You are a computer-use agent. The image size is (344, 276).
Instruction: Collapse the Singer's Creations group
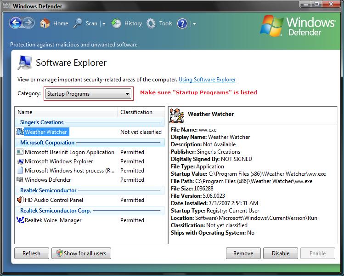tap(90, 122)
